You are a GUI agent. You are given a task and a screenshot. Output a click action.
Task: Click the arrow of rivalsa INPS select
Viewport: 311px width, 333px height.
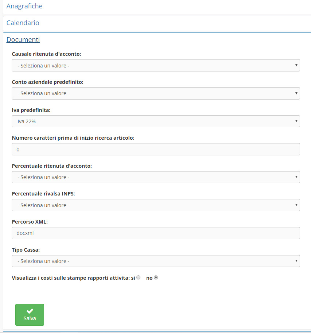(x=296, y=205)
